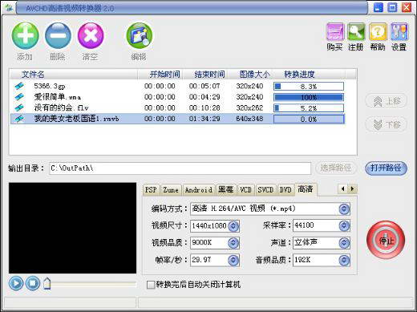
Task: Click the file icon beside 5368.3gp
Action: 19,86
